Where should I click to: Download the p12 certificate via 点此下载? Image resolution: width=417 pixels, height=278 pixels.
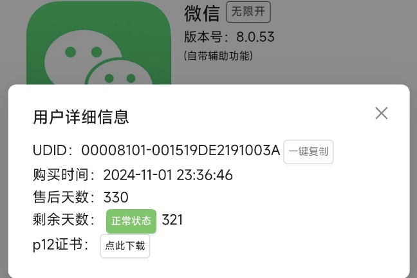(125, 246)
